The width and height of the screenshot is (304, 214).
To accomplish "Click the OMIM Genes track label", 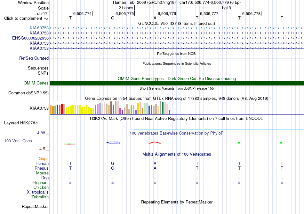I will (36, 83).
